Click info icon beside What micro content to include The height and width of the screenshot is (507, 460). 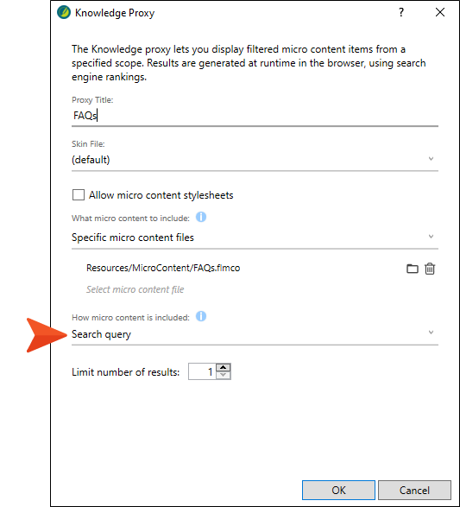201,217
